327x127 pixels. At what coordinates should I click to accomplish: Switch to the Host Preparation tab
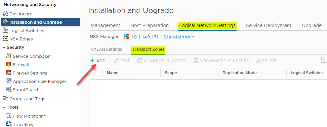click(150, 25)
